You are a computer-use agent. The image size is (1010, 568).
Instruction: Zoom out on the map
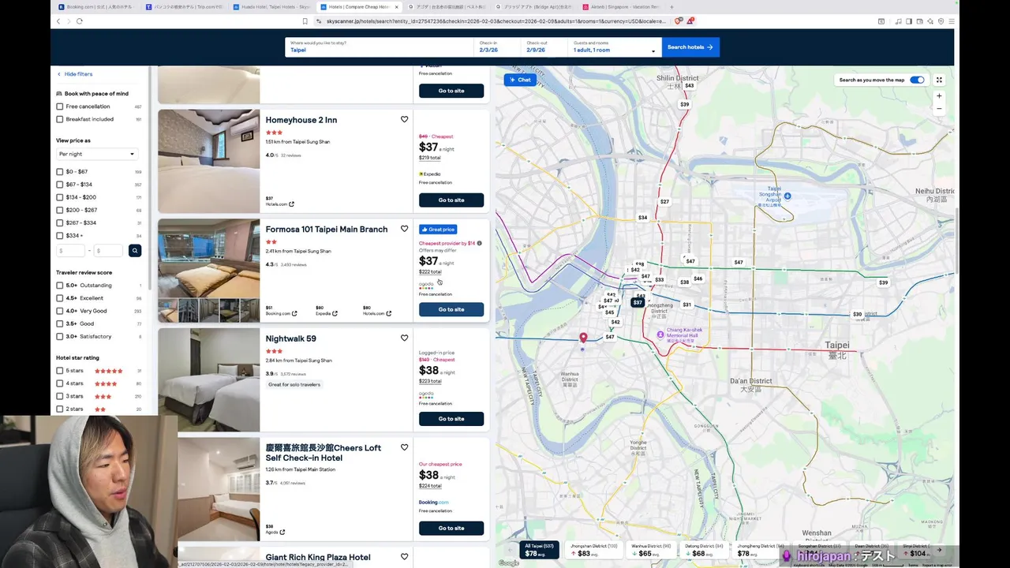tap(939, 109)
